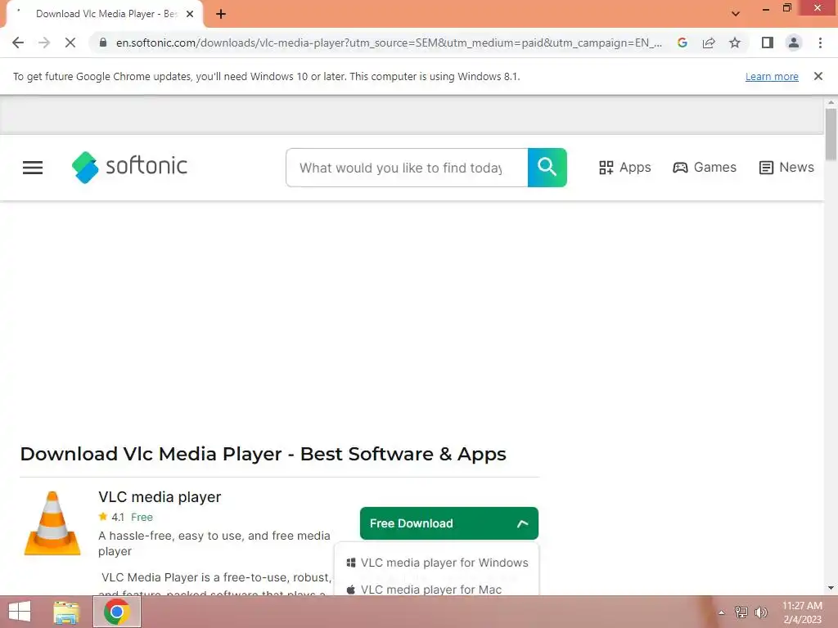Click the forward navigation arrow
This screenshot has height=628, width=838.
pos(44,43)
